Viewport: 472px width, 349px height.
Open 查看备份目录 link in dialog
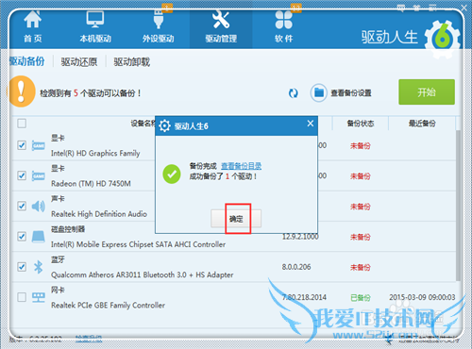[x=241, y=166]
